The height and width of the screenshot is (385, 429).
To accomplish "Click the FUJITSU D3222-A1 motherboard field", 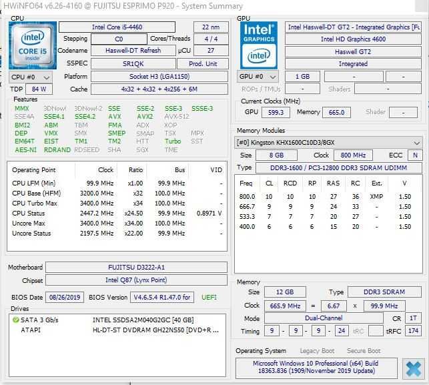I will pyautogui.click(x=136, y=268).
